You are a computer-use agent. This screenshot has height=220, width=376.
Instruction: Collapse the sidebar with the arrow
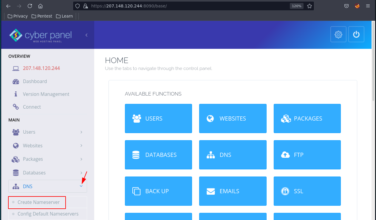[86, 35]
